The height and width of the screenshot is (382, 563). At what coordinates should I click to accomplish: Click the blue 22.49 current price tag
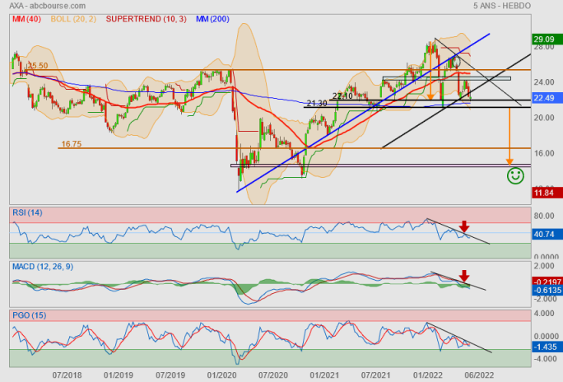(x=547, y=98)
